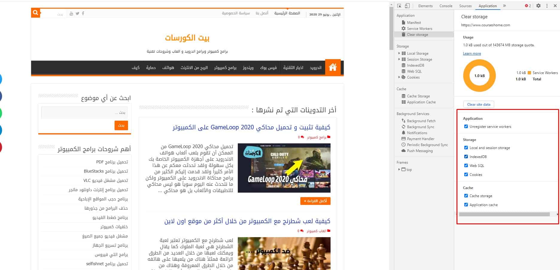The height and width of the screenshot is (270, 560).
Task: Open the Twitter social icon in header
Action: pyautogui.click(x=77, y=13)
